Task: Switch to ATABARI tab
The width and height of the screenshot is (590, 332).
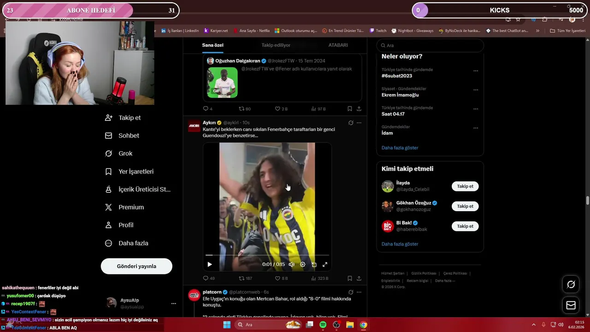Action: (338, 45)
